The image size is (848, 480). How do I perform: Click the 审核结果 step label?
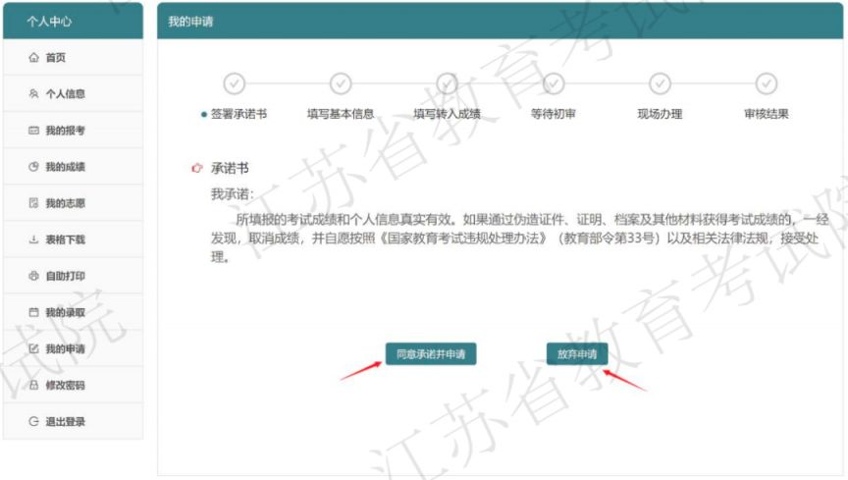(767, 114)
